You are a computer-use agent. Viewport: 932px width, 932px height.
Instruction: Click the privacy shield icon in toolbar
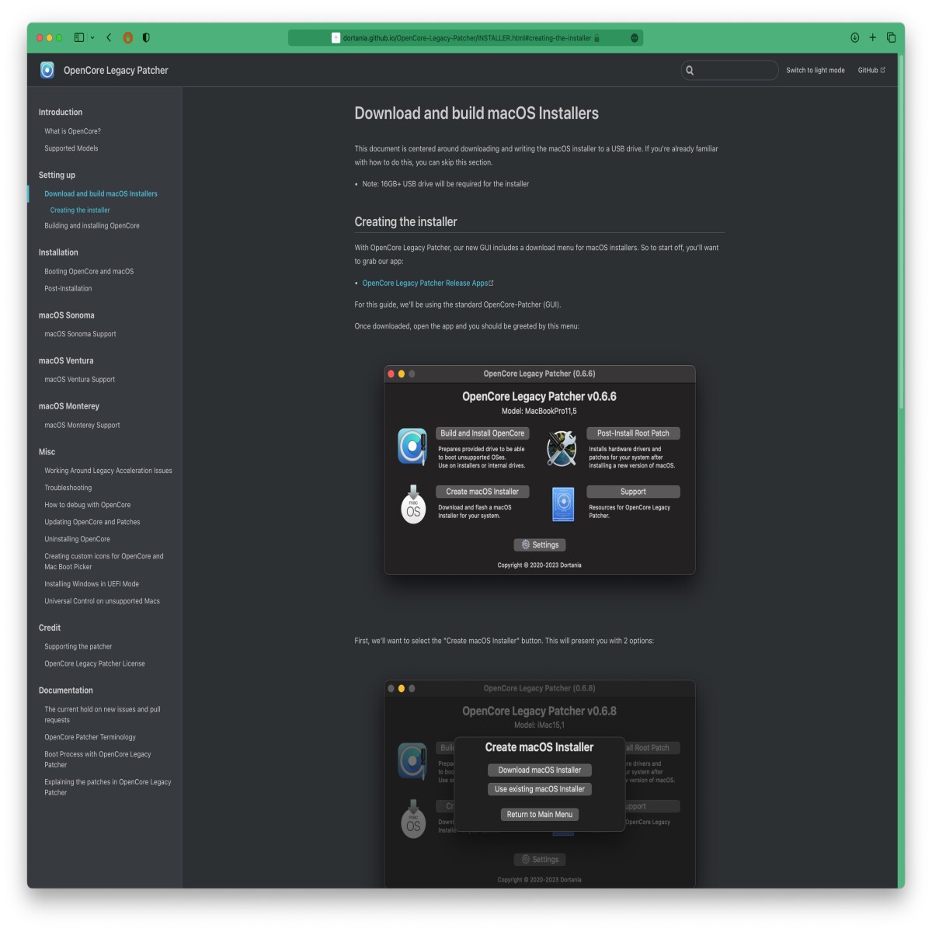(x=146, y=37)
